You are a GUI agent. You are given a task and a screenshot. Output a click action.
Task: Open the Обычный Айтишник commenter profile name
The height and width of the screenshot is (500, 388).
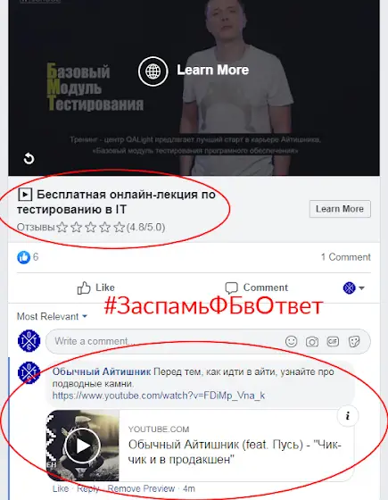pos(102,371)
